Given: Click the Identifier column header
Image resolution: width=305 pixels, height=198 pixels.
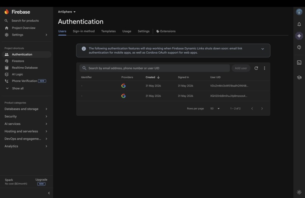Looking at the screenshot, I should pyautogui.click(x=86, y=77).
